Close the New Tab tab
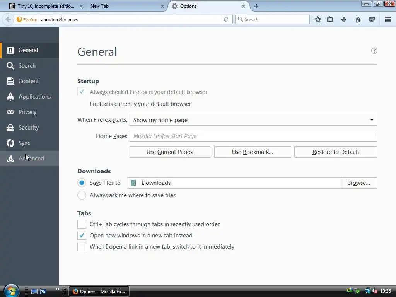Screen dimensions: 396x297 click(162, 6)
